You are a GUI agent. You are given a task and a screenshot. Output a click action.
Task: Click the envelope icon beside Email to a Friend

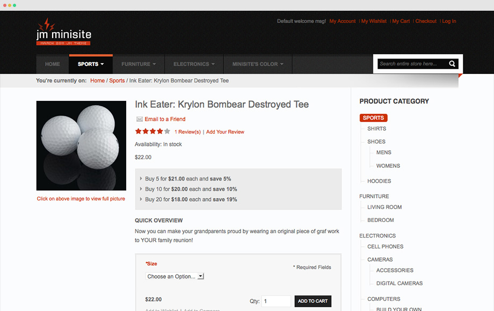pos(139,119)
